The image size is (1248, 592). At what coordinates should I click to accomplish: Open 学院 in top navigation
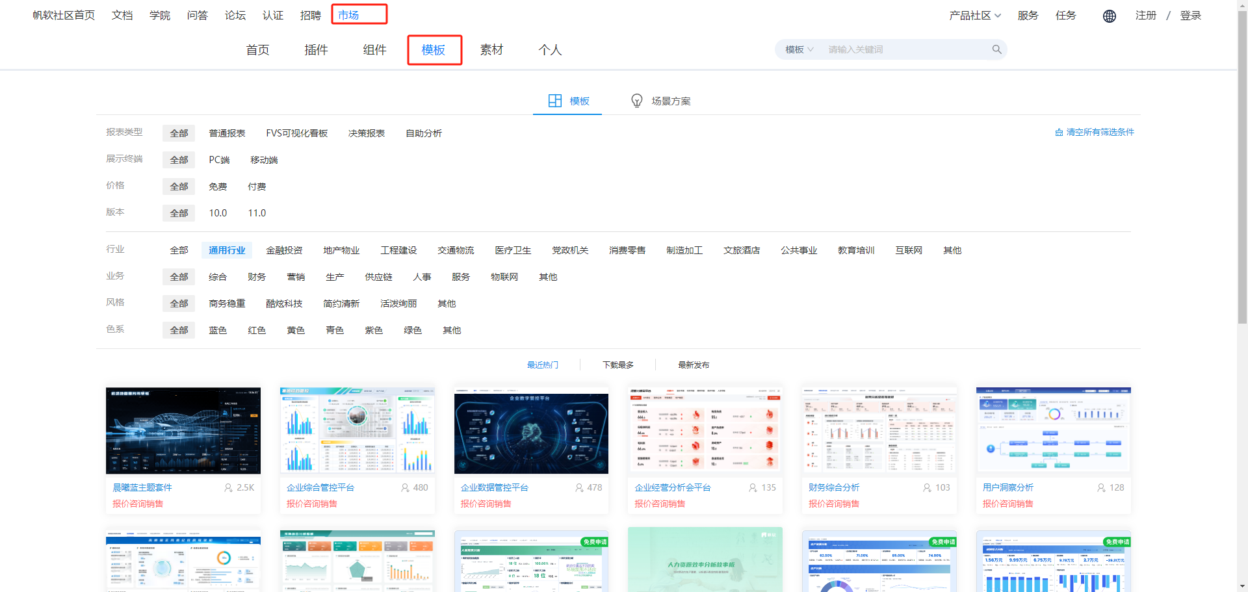tap(160, 15)
